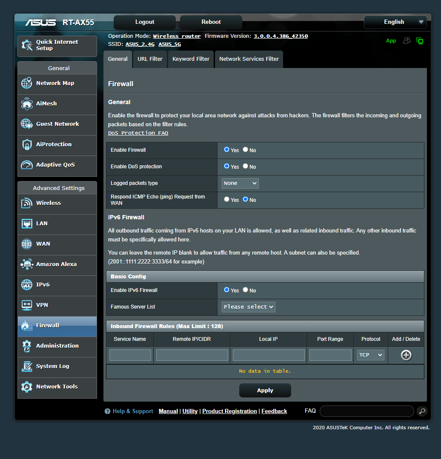Click the Adaptive QoS gauge icon
The height and width of the screenshot is (459, 441).
pos(27,165)
